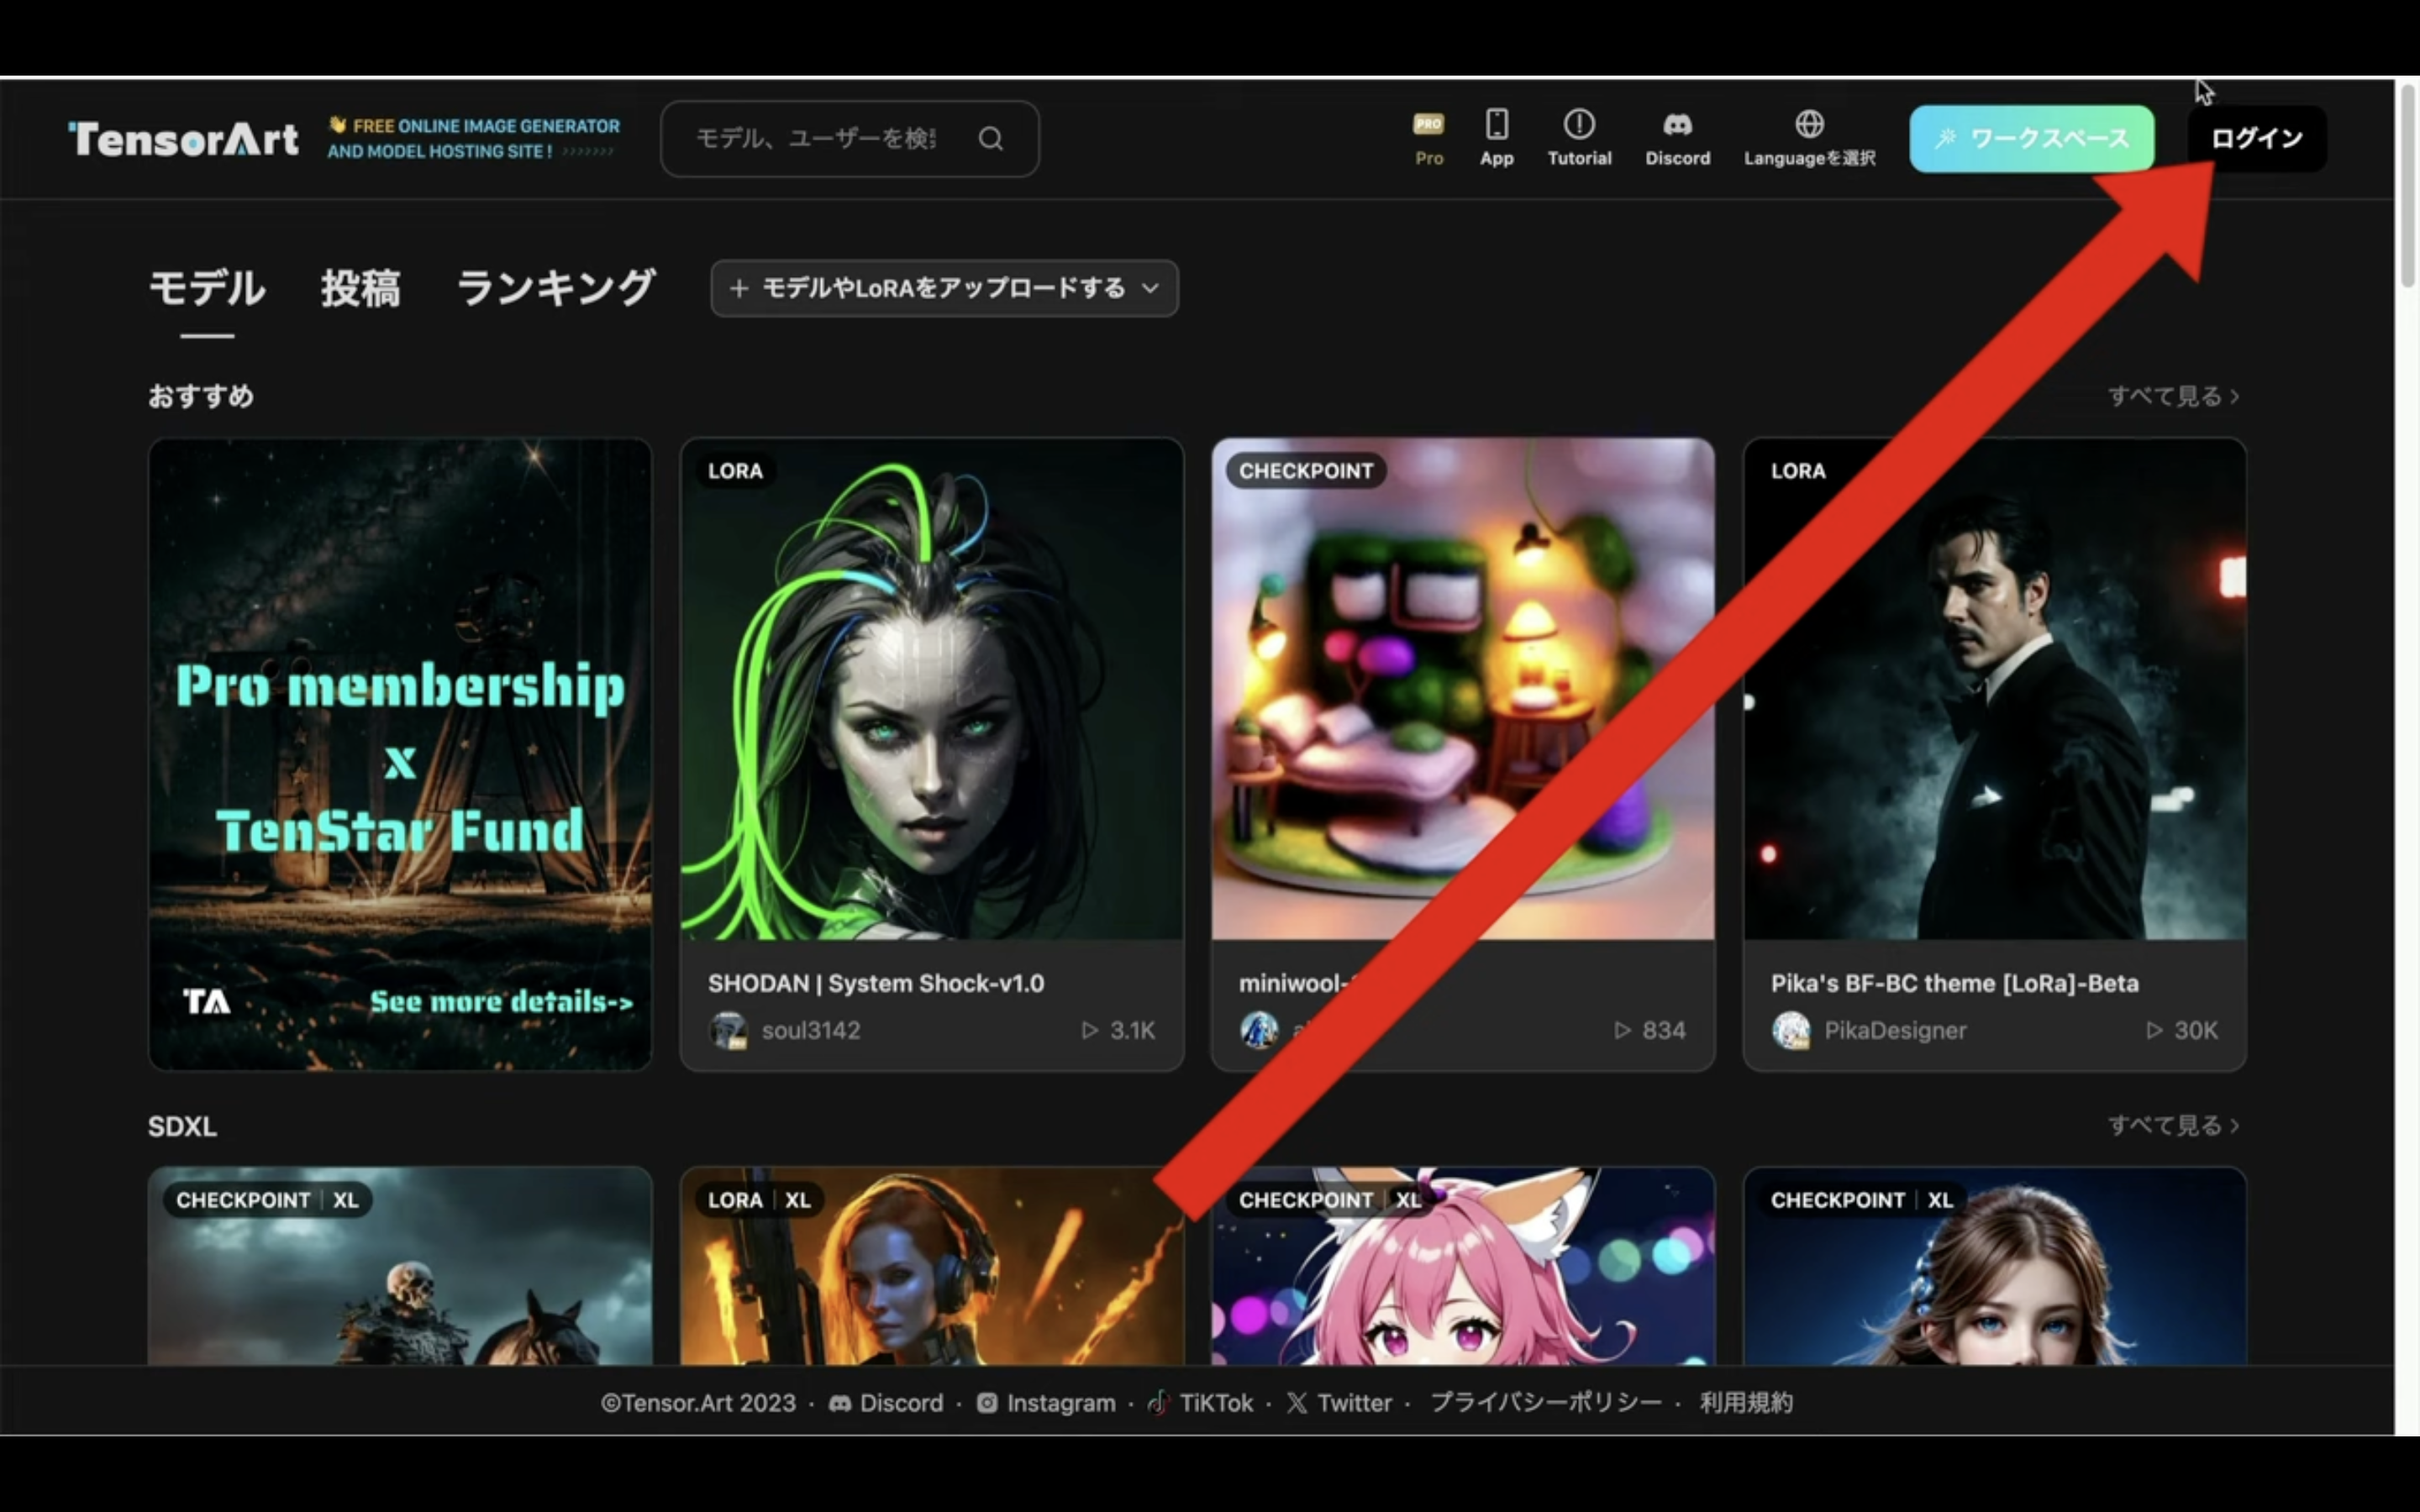2420x1512 pixels.
Task: Open the footer Twitter link
Action: tap(1339, 1403)
